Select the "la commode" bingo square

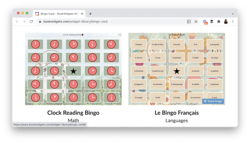158,84
